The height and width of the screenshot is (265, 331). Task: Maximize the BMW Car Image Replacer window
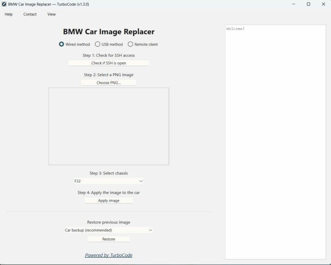click(x=309, y=4)
